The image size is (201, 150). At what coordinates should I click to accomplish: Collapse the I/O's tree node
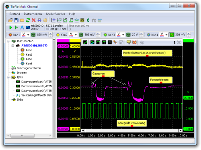[x=8, y=77]
